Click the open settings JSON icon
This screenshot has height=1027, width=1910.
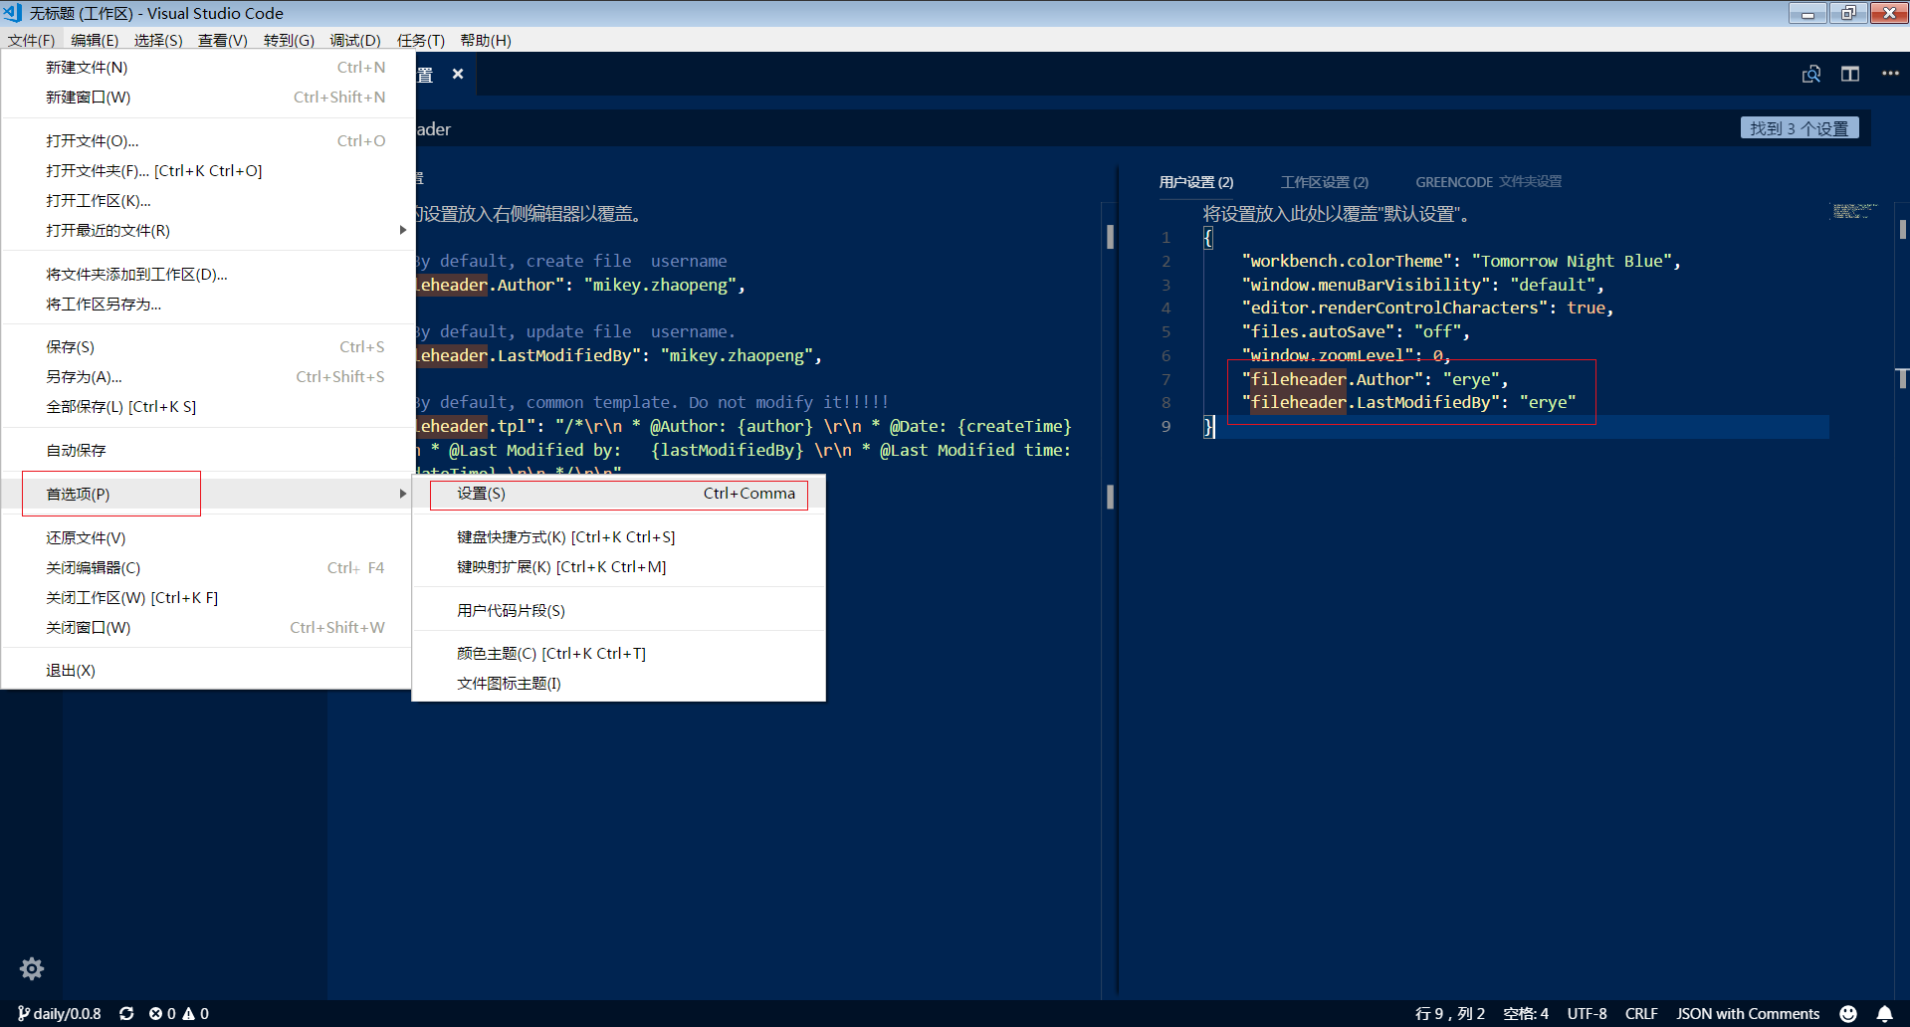point(1811,74)
